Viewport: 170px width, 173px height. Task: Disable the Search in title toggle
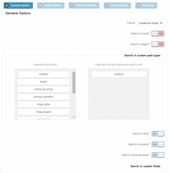(158, 134)
